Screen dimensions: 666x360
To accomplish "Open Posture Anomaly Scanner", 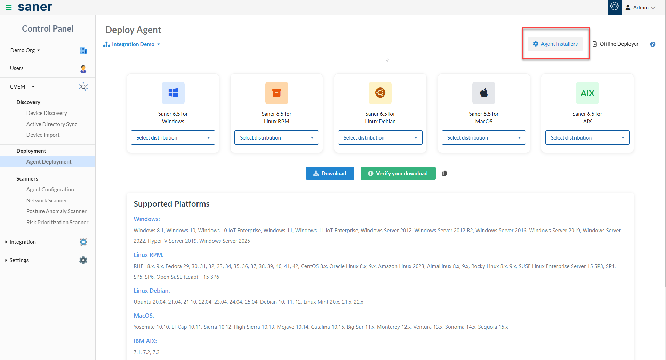I will tap(56, 211).
